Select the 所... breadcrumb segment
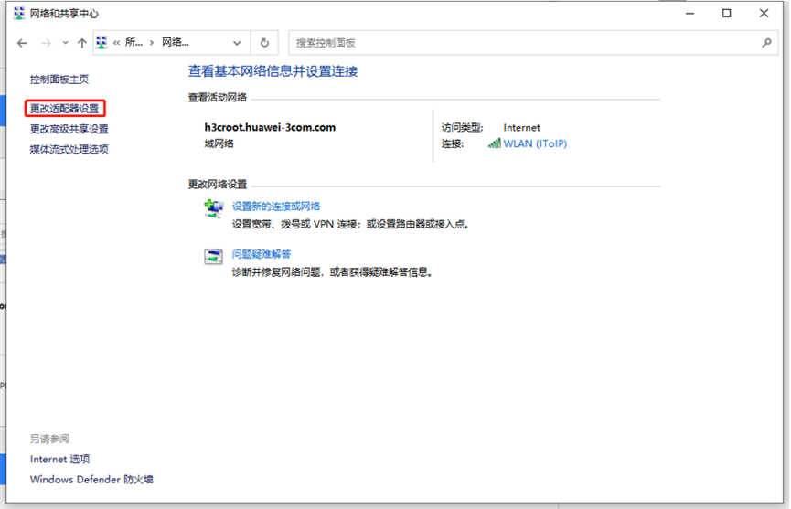 pyautogui.click(x=134, y=43)
